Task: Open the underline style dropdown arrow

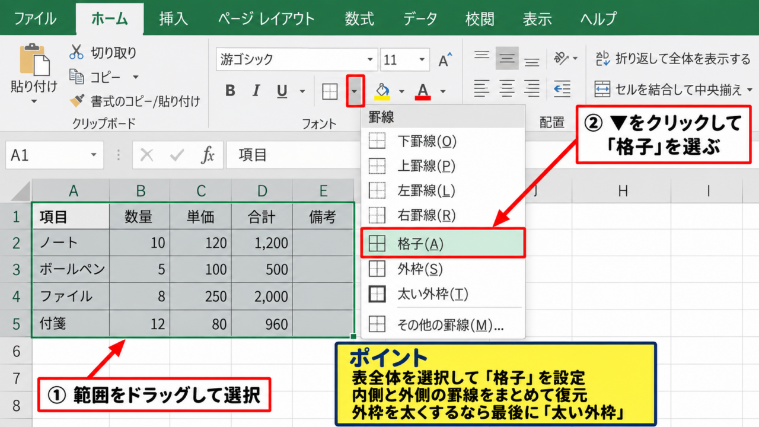Action: pyautogui.click(x=302, y=91)
